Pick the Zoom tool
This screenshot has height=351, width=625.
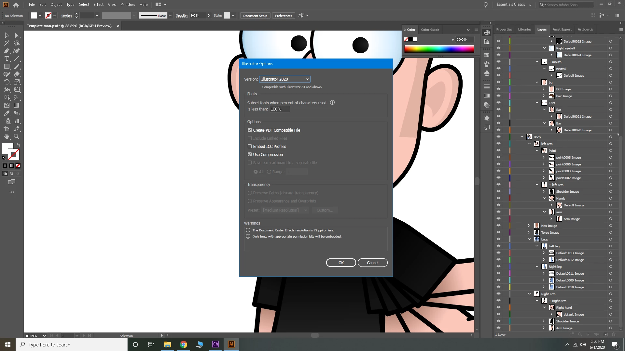[x=17, y=136]
